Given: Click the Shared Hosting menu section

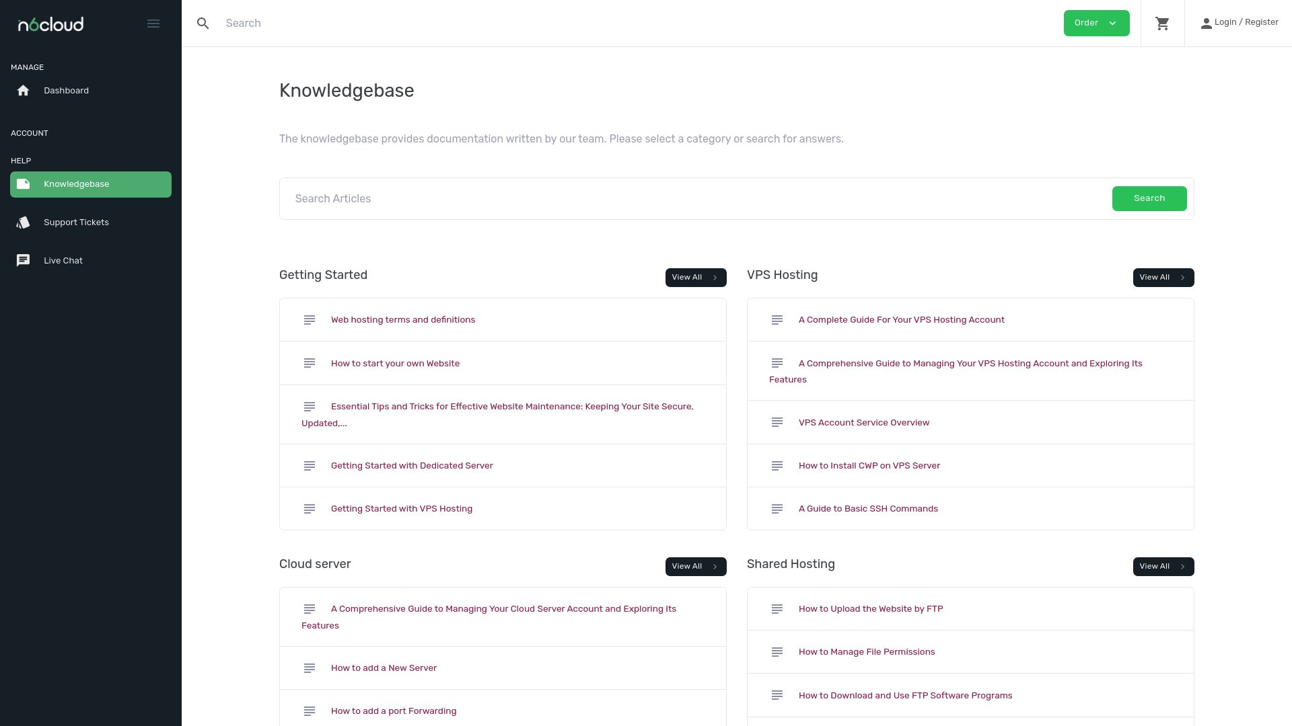Looking at the screenshot, I should [791, 564].
